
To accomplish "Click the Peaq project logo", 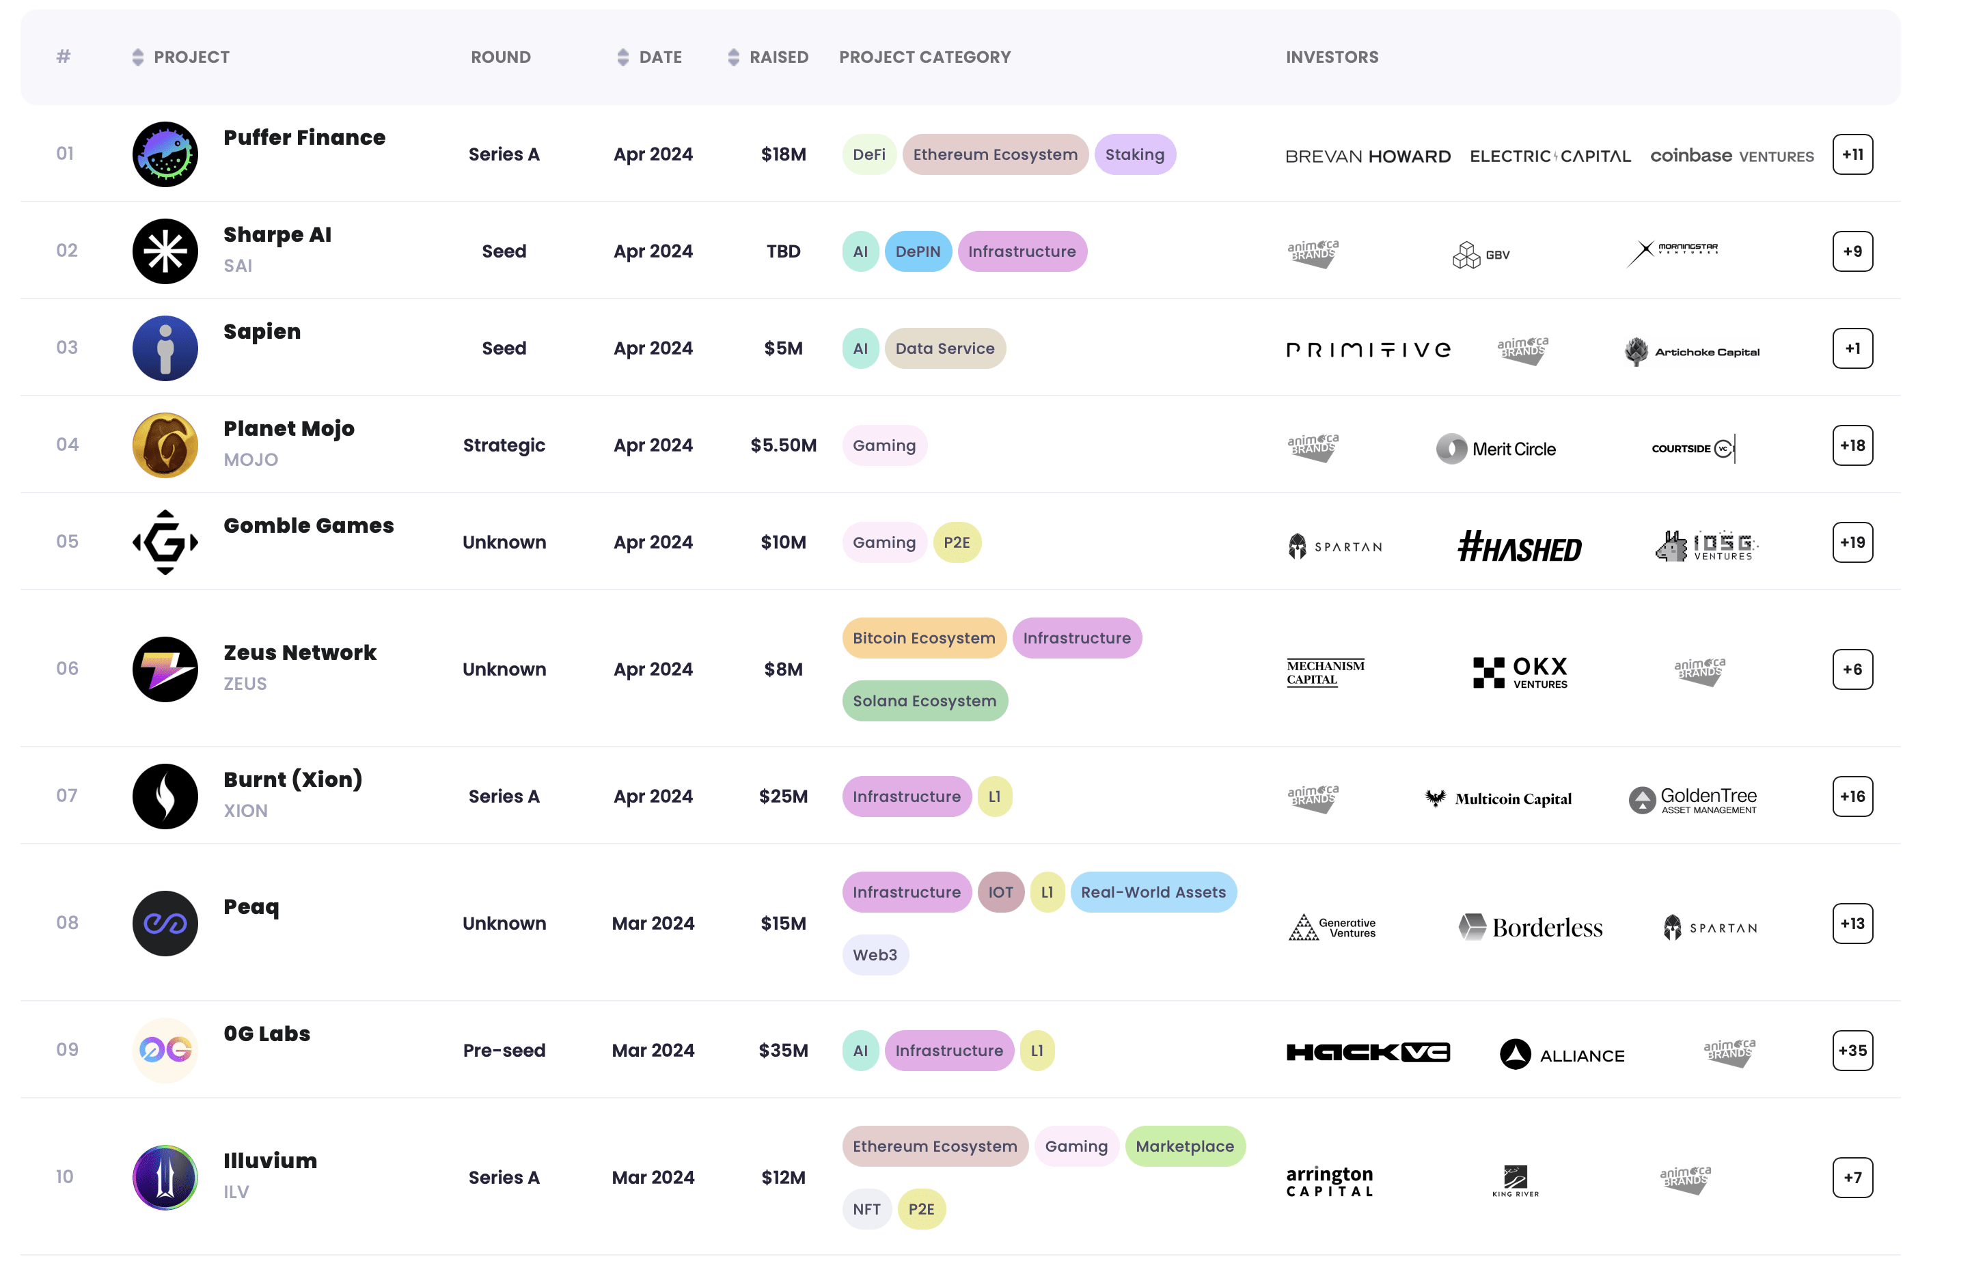I will pyautogui.click(x=165, y=923).
